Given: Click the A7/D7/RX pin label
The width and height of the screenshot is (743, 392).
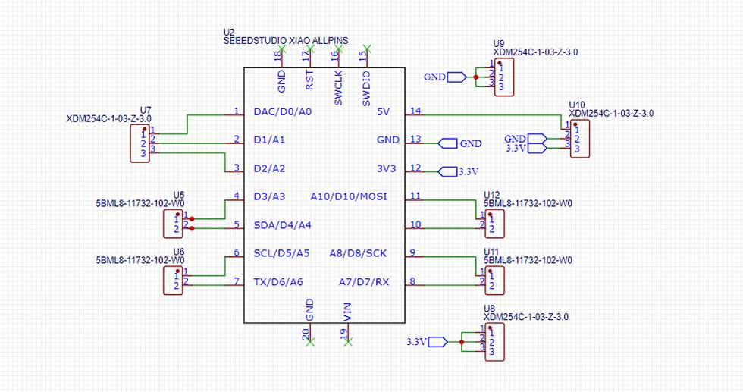Looking at the screenshot, I should pyautogui.click(x=364, y=282).
